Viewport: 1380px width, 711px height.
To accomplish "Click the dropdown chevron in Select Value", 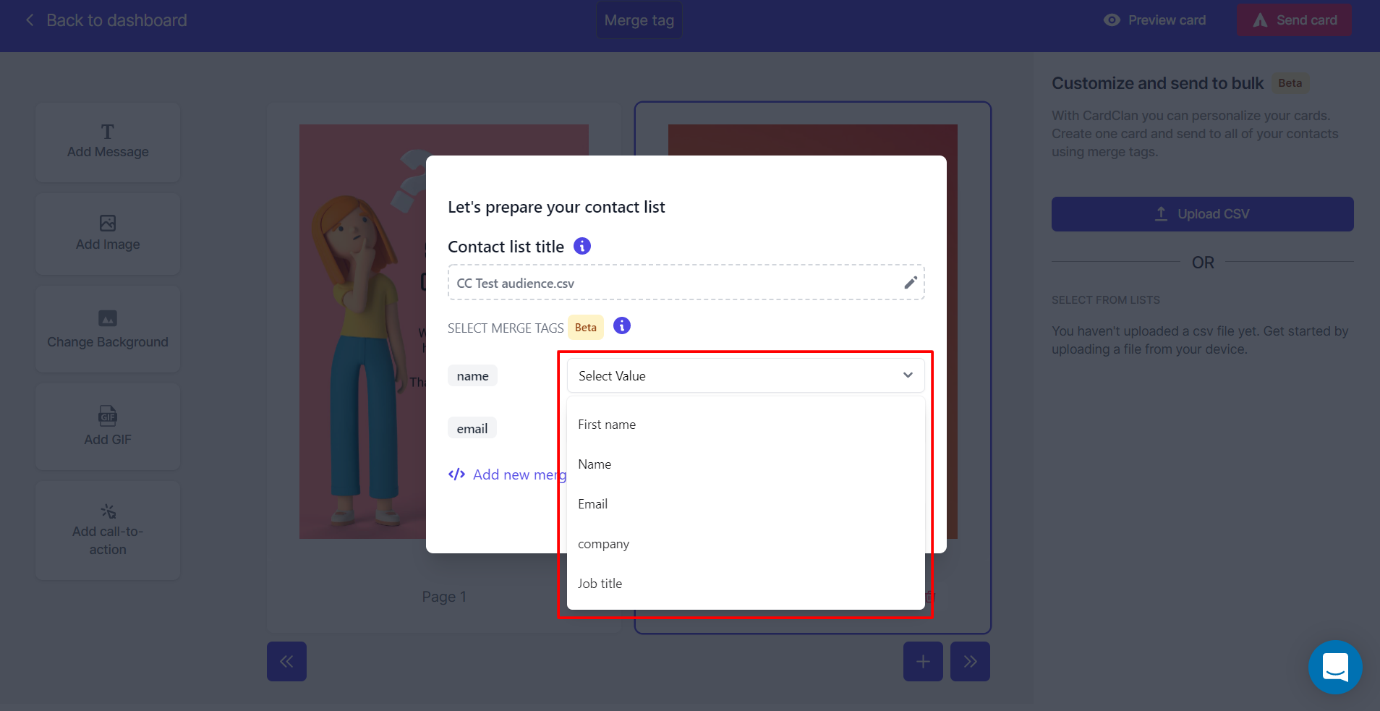I will tap(908, 375).
